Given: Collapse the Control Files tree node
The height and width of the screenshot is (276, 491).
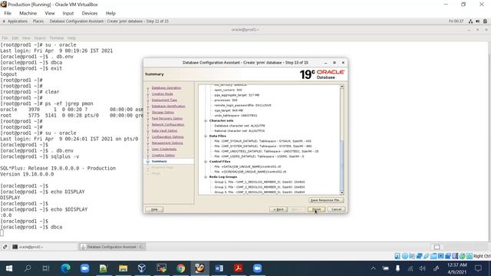Looking at the screenshot, I should point(206,162).
